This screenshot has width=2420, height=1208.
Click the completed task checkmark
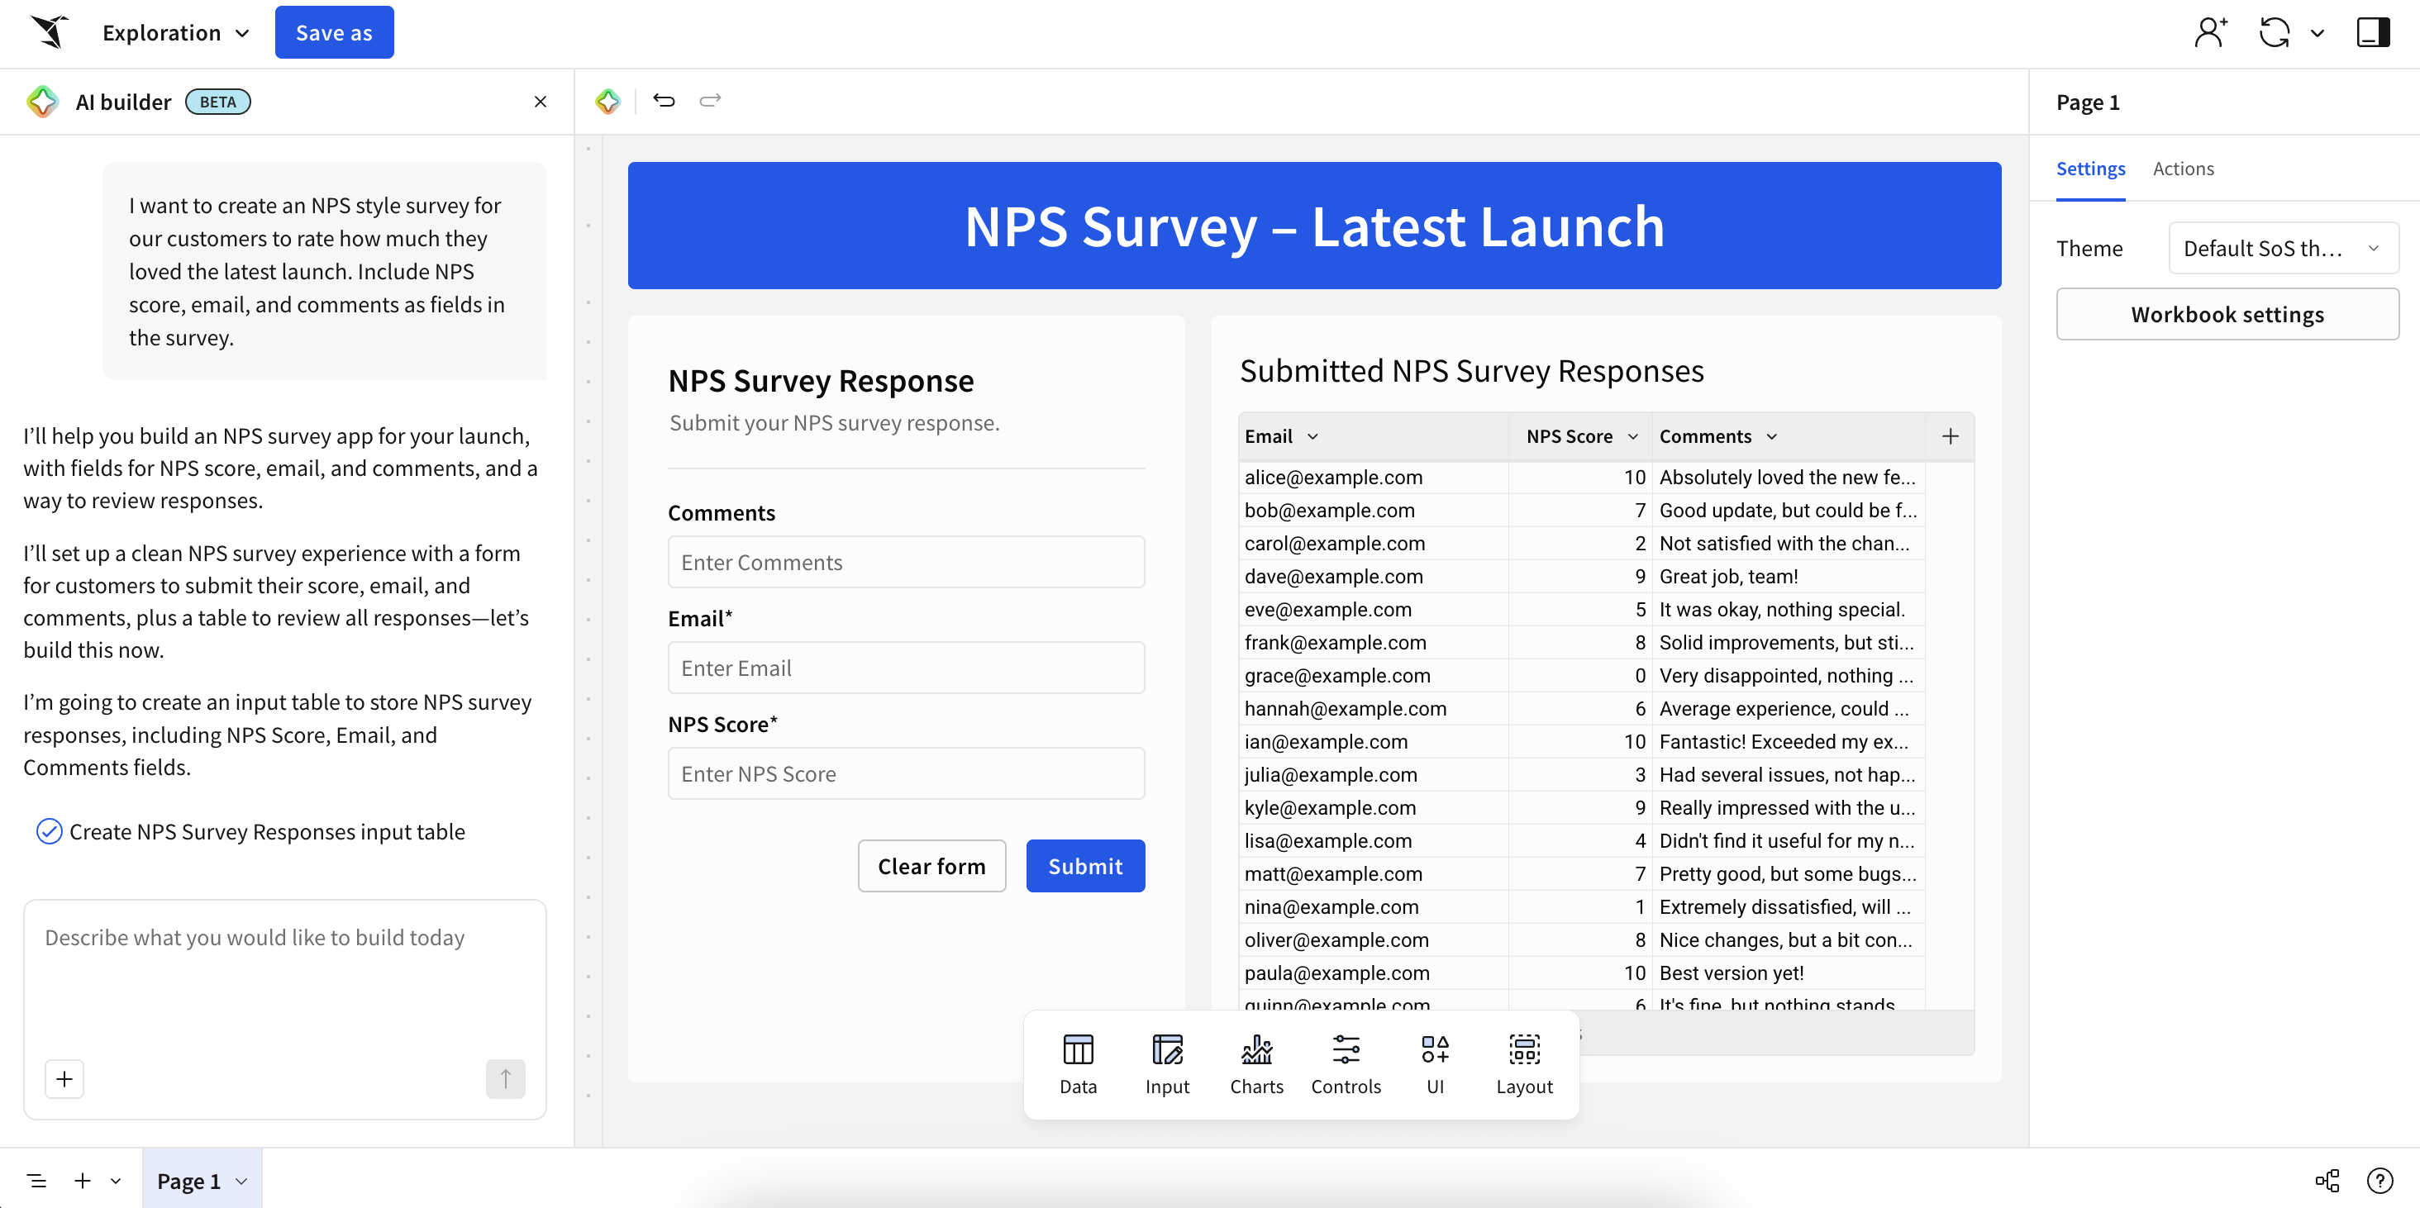click(49, 831)
